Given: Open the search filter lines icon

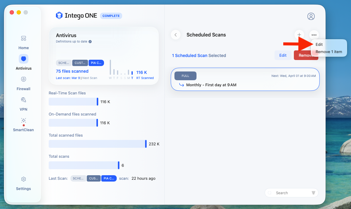Looking at the screenshot, I should tap(314, 193).
